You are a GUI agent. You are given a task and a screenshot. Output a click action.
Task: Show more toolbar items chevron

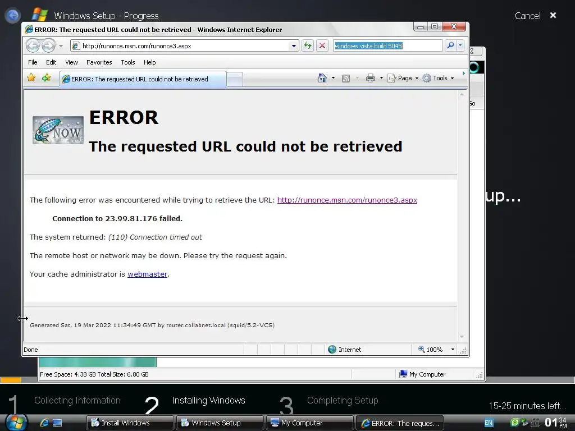463,74
